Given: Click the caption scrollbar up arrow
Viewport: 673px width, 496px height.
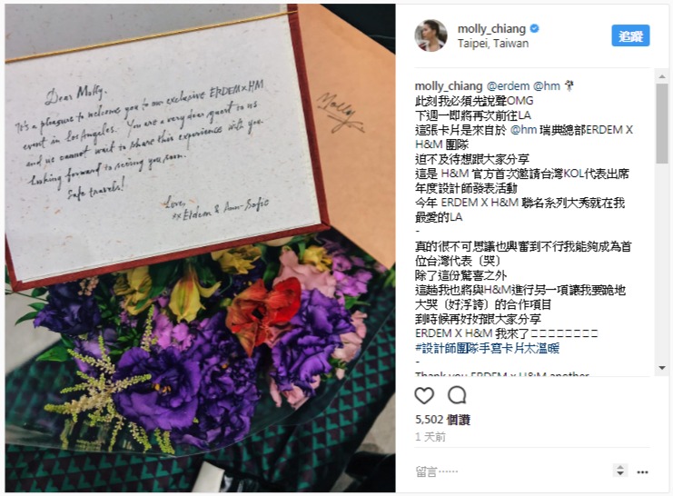Looking at the screenshot, I should (662, 76).
